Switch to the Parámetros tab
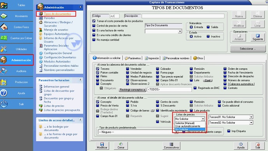The image size is (268, 151). 133,58
